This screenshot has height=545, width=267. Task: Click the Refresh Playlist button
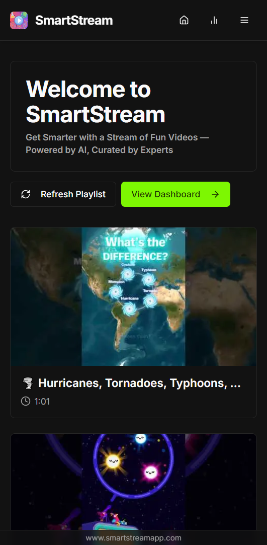click(63, 194)
